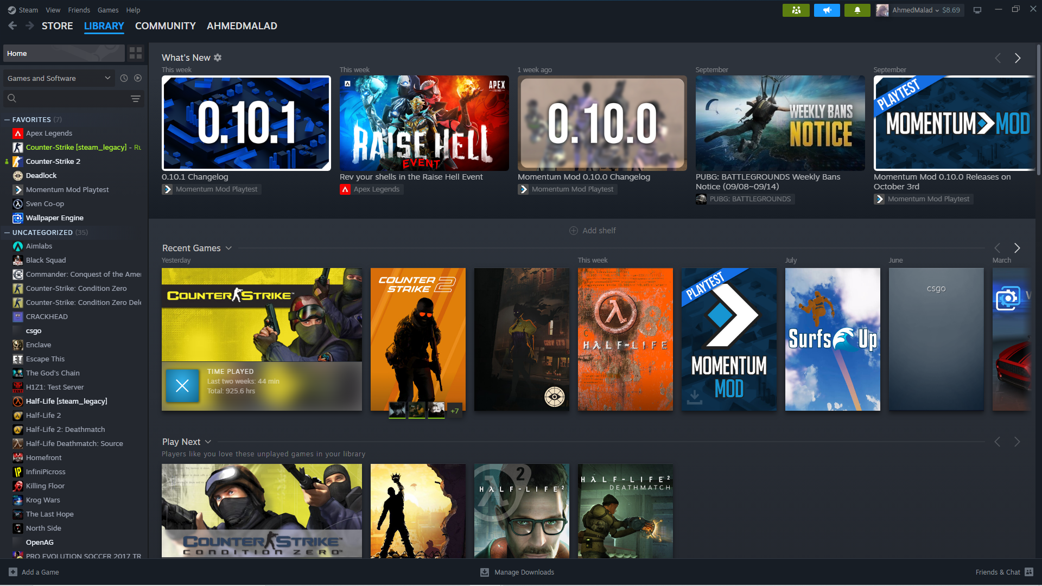The width and height of the screenshot is (1042, 586).
Task: Collapse the UNCATEGORIZED category
Action: [x=7, y=232]
